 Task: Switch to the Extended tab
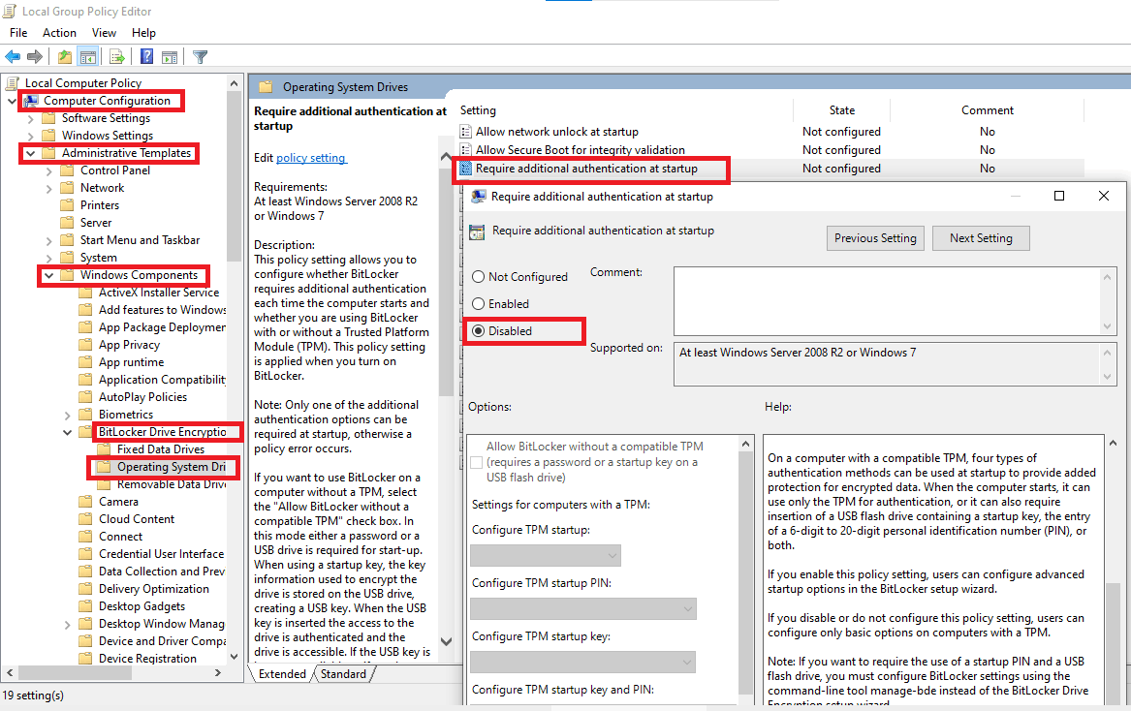coord(282,673)
